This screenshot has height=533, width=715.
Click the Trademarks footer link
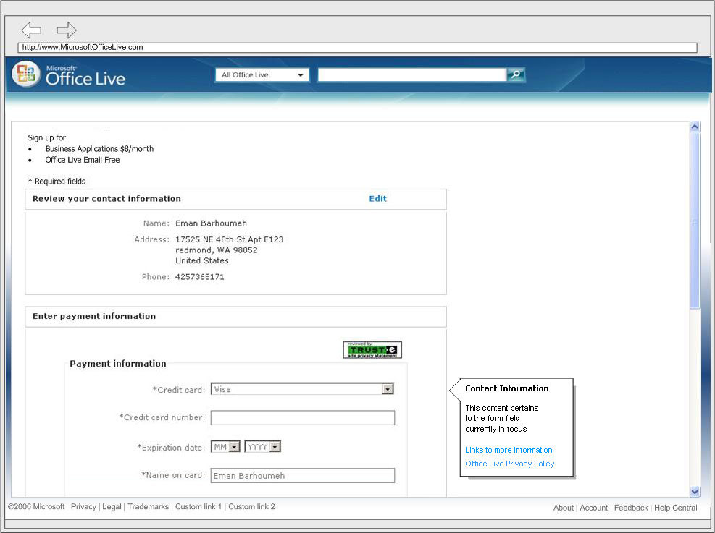tap(149, 506)
